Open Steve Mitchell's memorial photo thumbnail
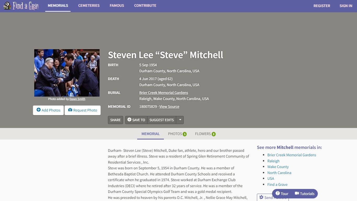Image resolution: width=357 pixels, height=201 pixels. (x=67, y=73)
